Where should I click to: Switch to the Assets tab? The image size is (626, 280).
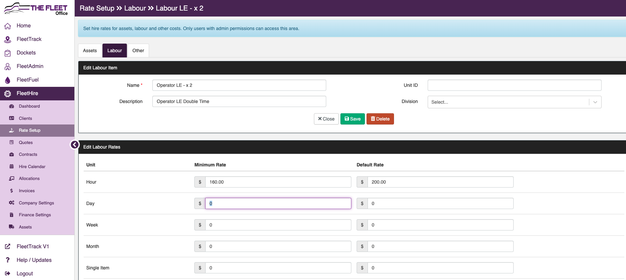point(90,51)
